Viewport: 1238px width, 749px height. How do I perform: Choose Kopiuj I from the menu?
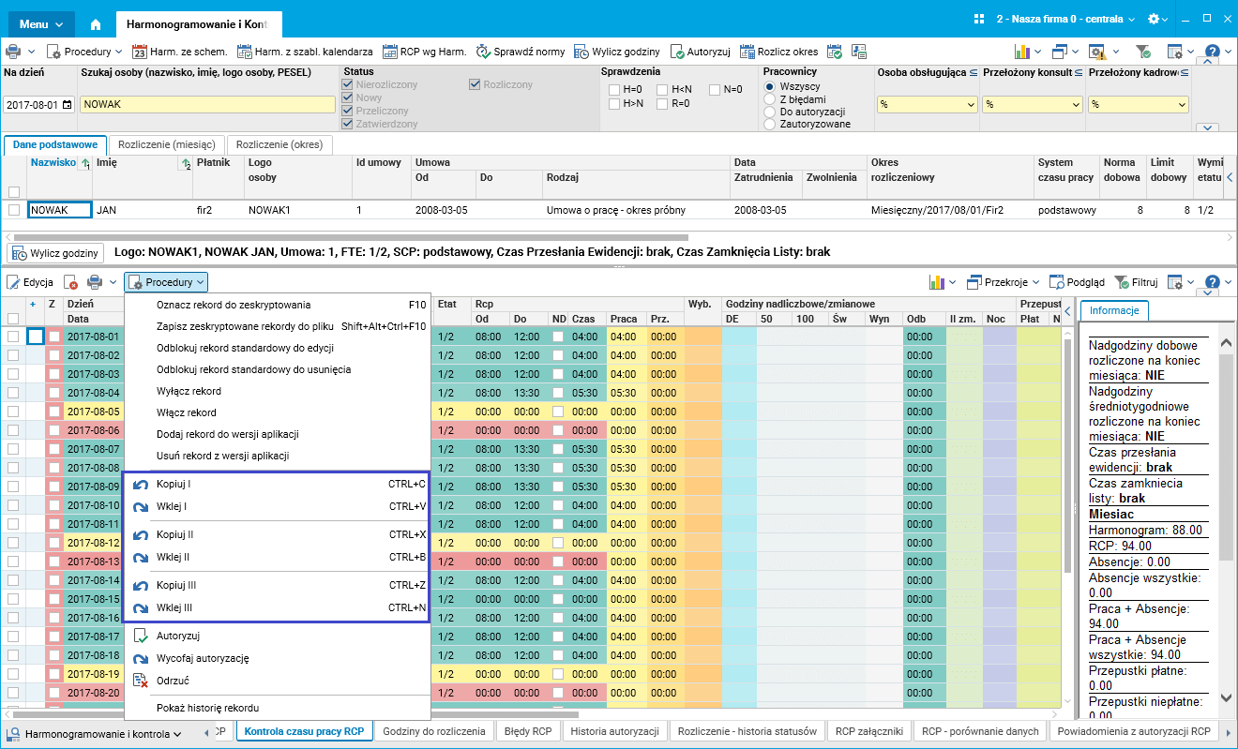pyautogui.click(x=174, y=485)
